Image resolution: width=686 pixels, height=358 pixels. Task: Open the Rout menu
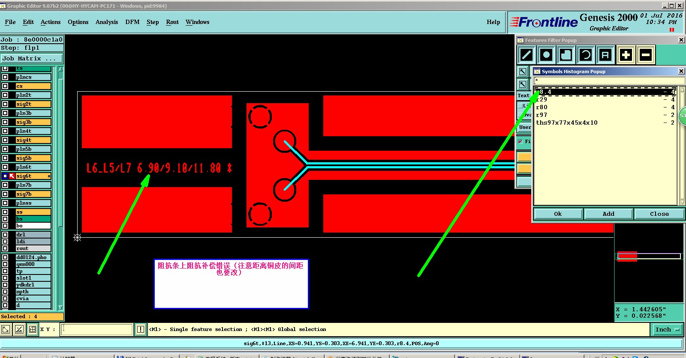click(172, 22)
